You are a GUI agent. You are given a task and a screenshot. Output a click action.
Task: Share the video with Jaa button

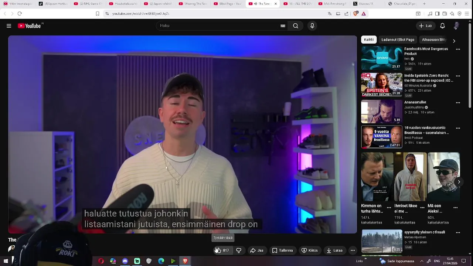pyautogui.click(x=257, y=250)
